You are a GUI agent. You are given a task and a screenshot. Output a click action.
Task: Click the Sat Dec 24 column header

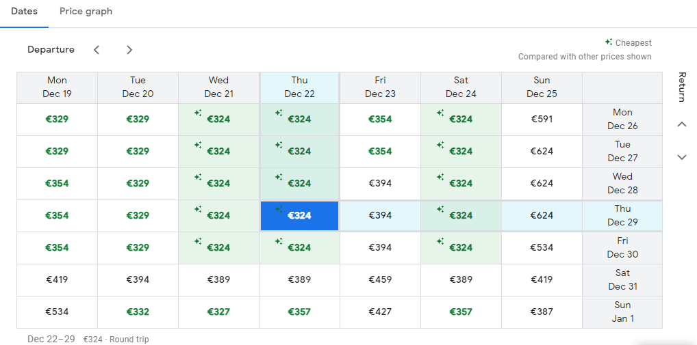pyautogui.click(x=461, y=87)
